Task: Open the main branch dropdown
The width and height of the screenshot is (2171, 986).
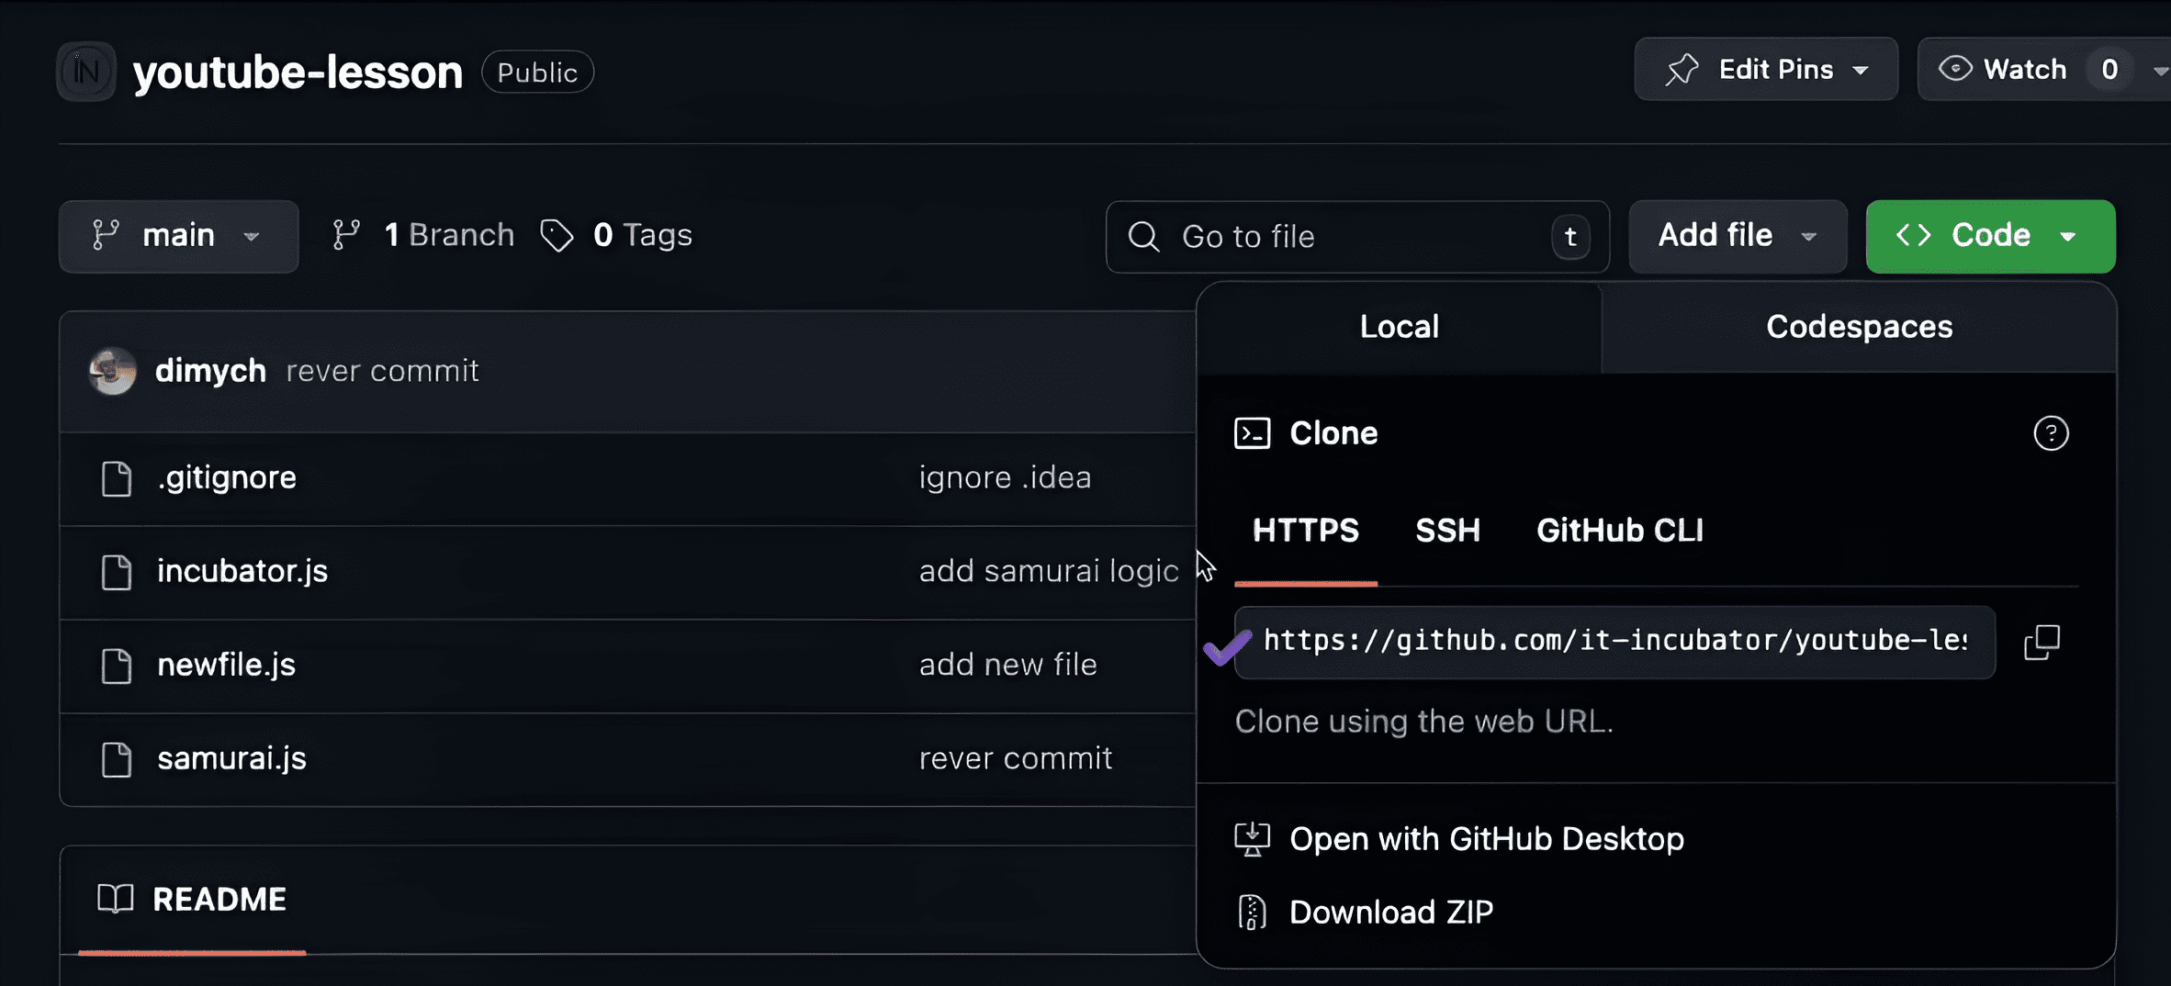Action: (178, 236)
